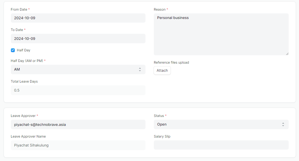Open the Half Day AM or PM dropdown
This screenshot has height=161, width=299.
pyautogui.click(x=78, y=69)
